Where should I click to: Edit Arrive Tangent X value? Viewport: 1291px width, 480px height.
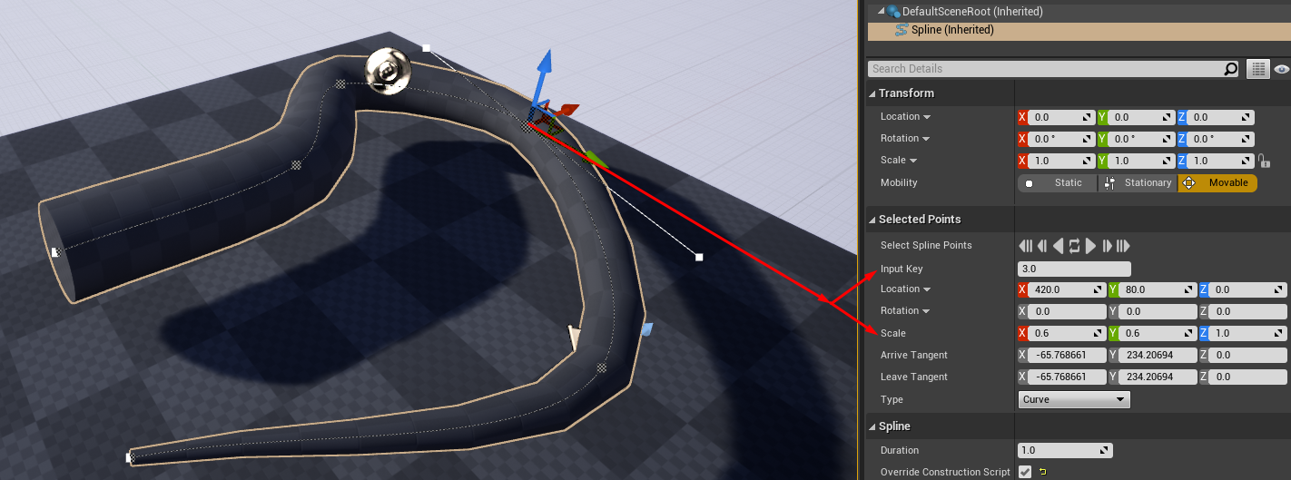click(x=1067, y=355)
